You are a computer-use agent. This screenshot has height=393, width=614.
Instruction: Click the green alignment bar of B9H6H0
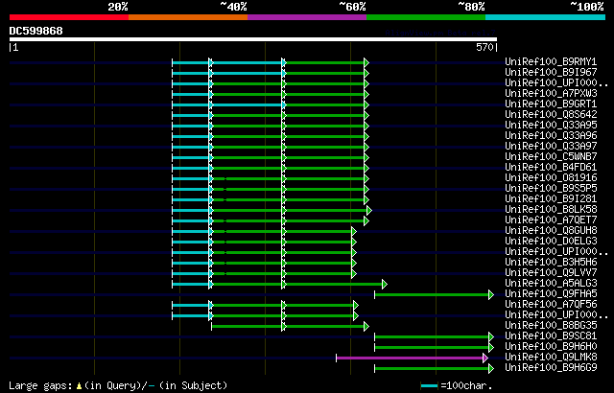tap(432, 347)
